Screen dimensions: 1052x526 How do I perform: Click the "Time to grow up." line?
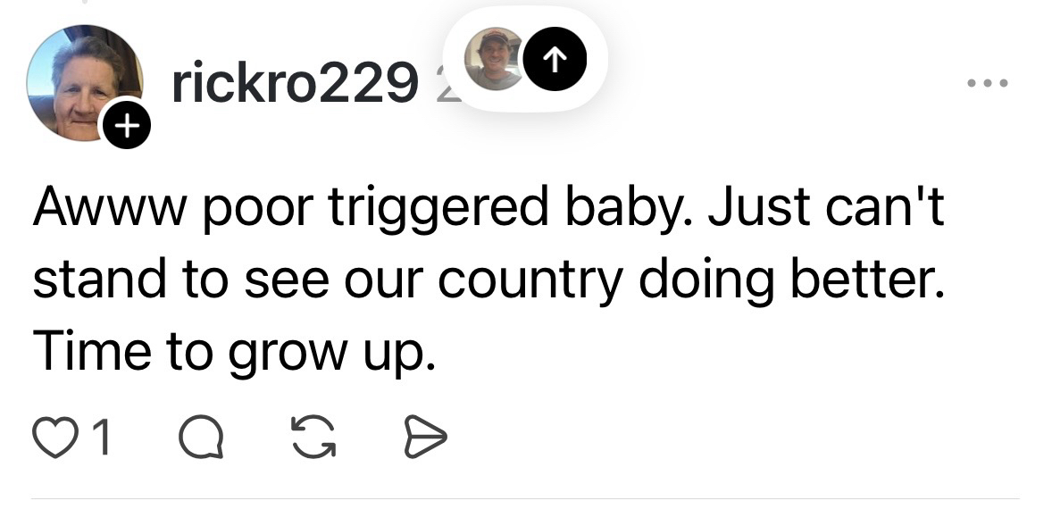coord(235,353)
